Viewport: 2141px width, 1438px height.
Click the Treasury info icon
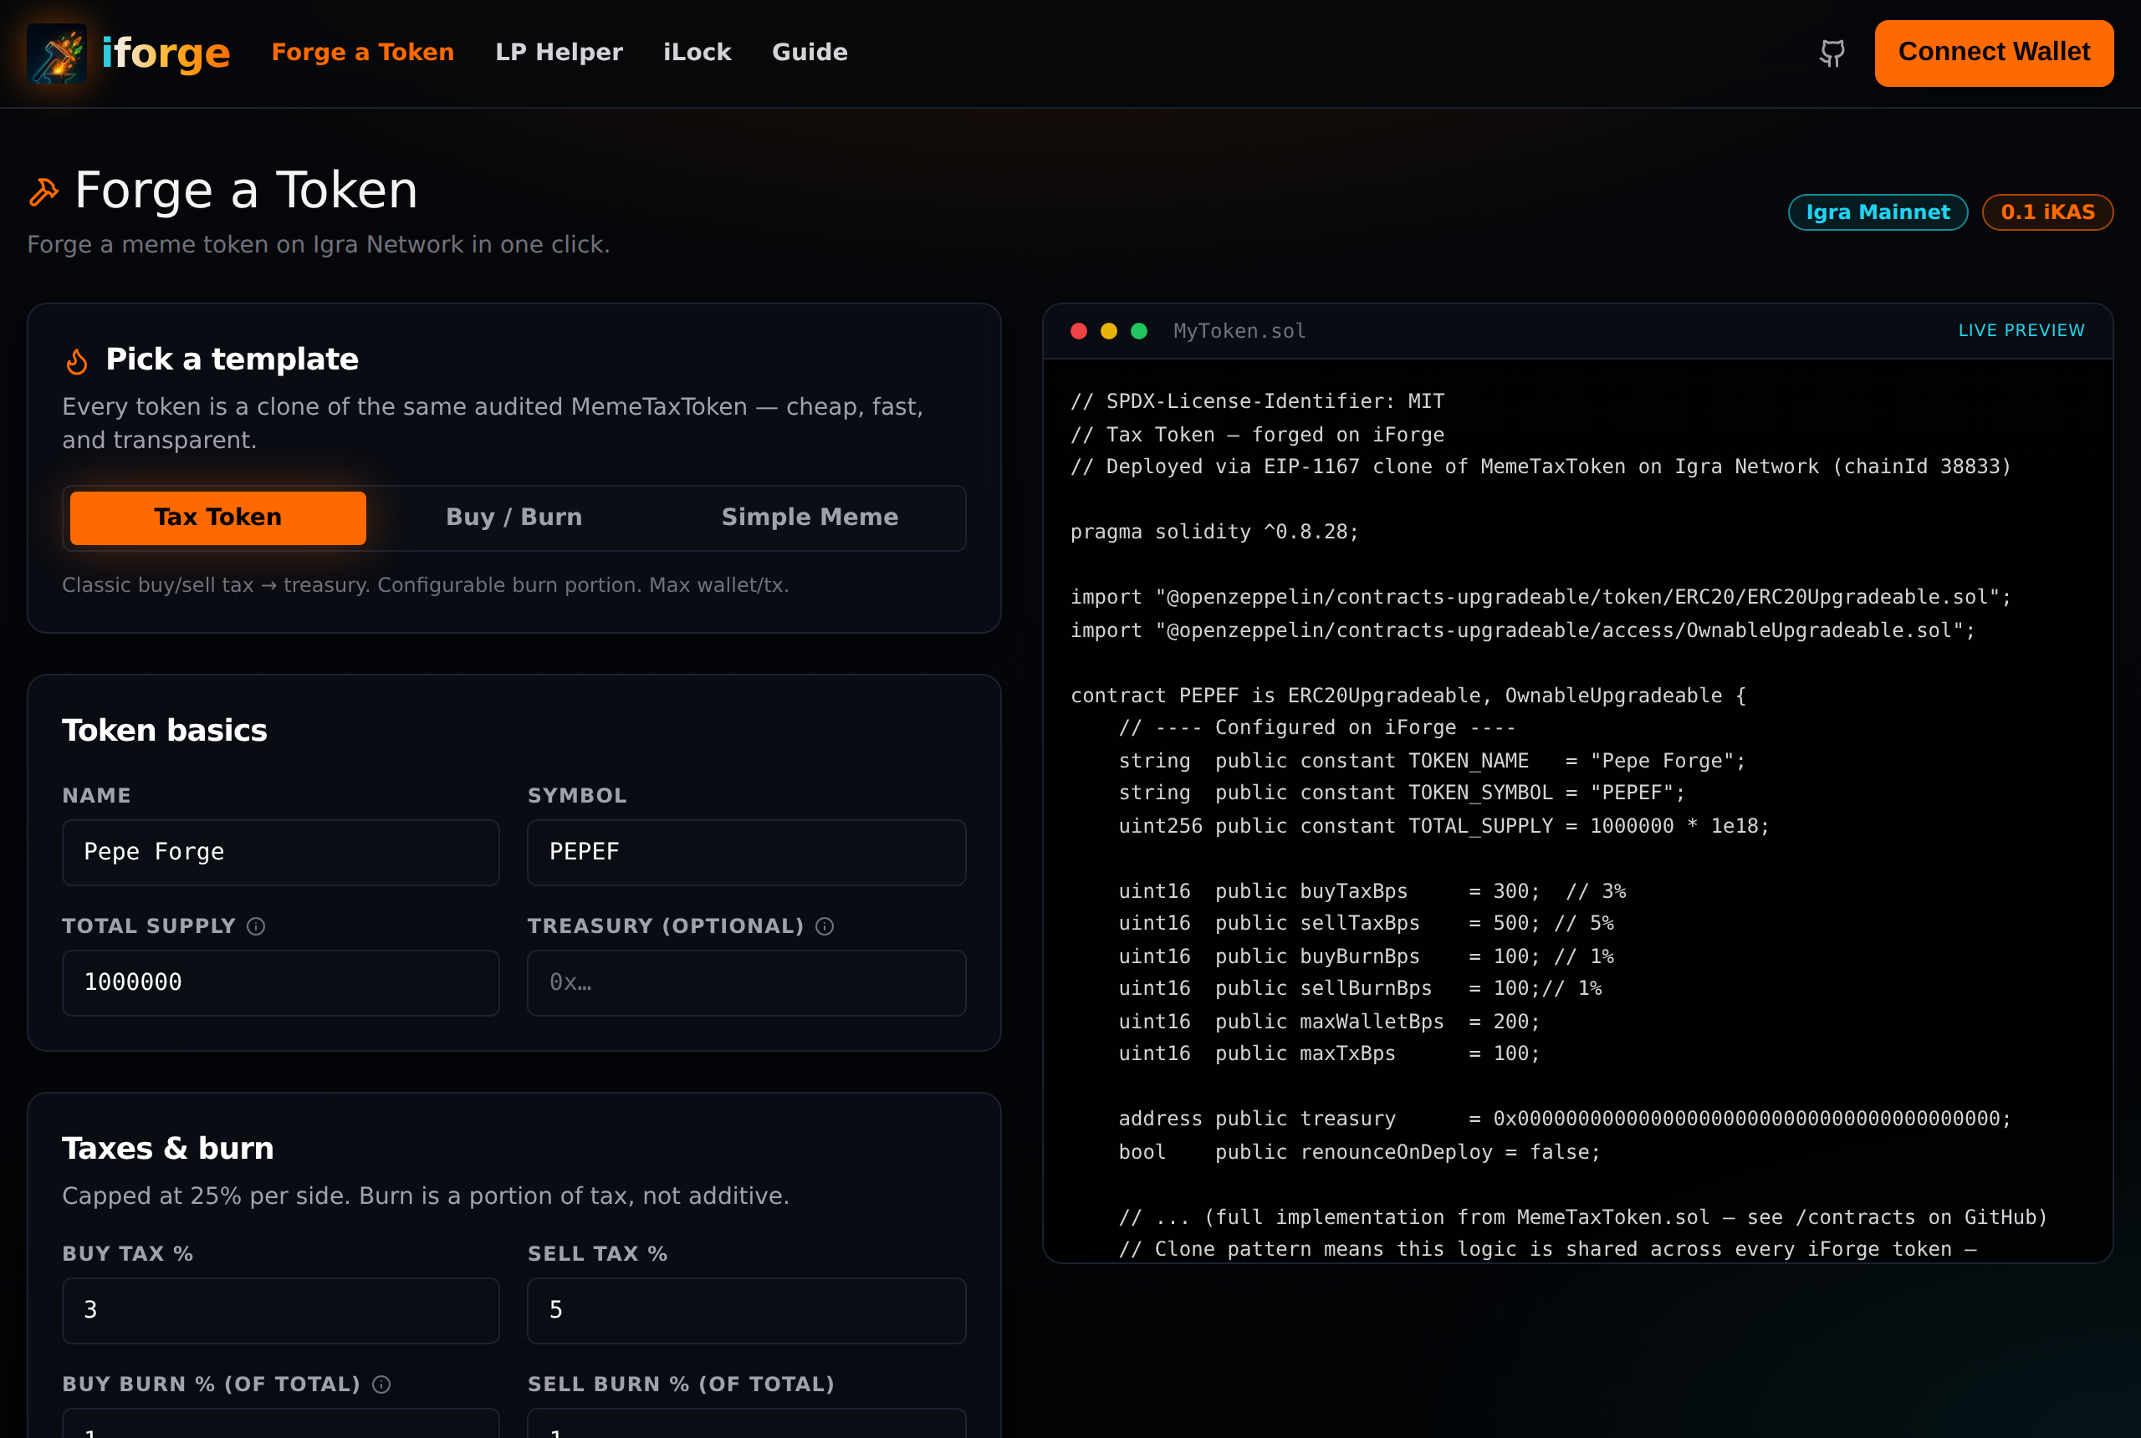[825, 926]
